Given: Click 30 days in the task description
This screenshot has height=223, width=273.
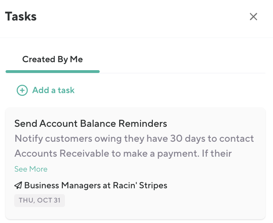Looking at the screenshot, I should 188,139.
